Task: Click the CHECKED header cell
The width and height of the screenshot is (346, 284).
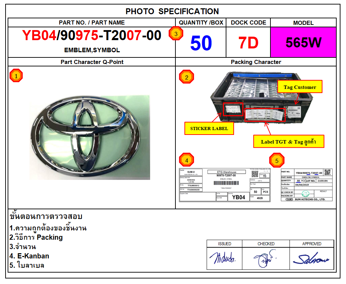Action: pos(266,244)
